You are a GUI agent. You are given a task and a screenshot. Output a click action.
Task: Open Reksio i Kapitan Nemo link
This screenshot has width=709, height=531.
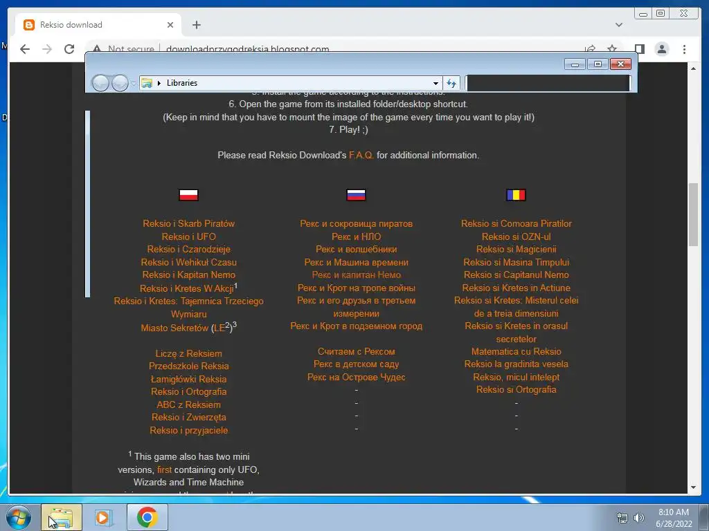pos(188,275)
